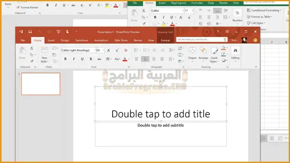Open the Calibri Light (Headings) font dropdown
Viewport: 290px width, 163px height.
95,50
